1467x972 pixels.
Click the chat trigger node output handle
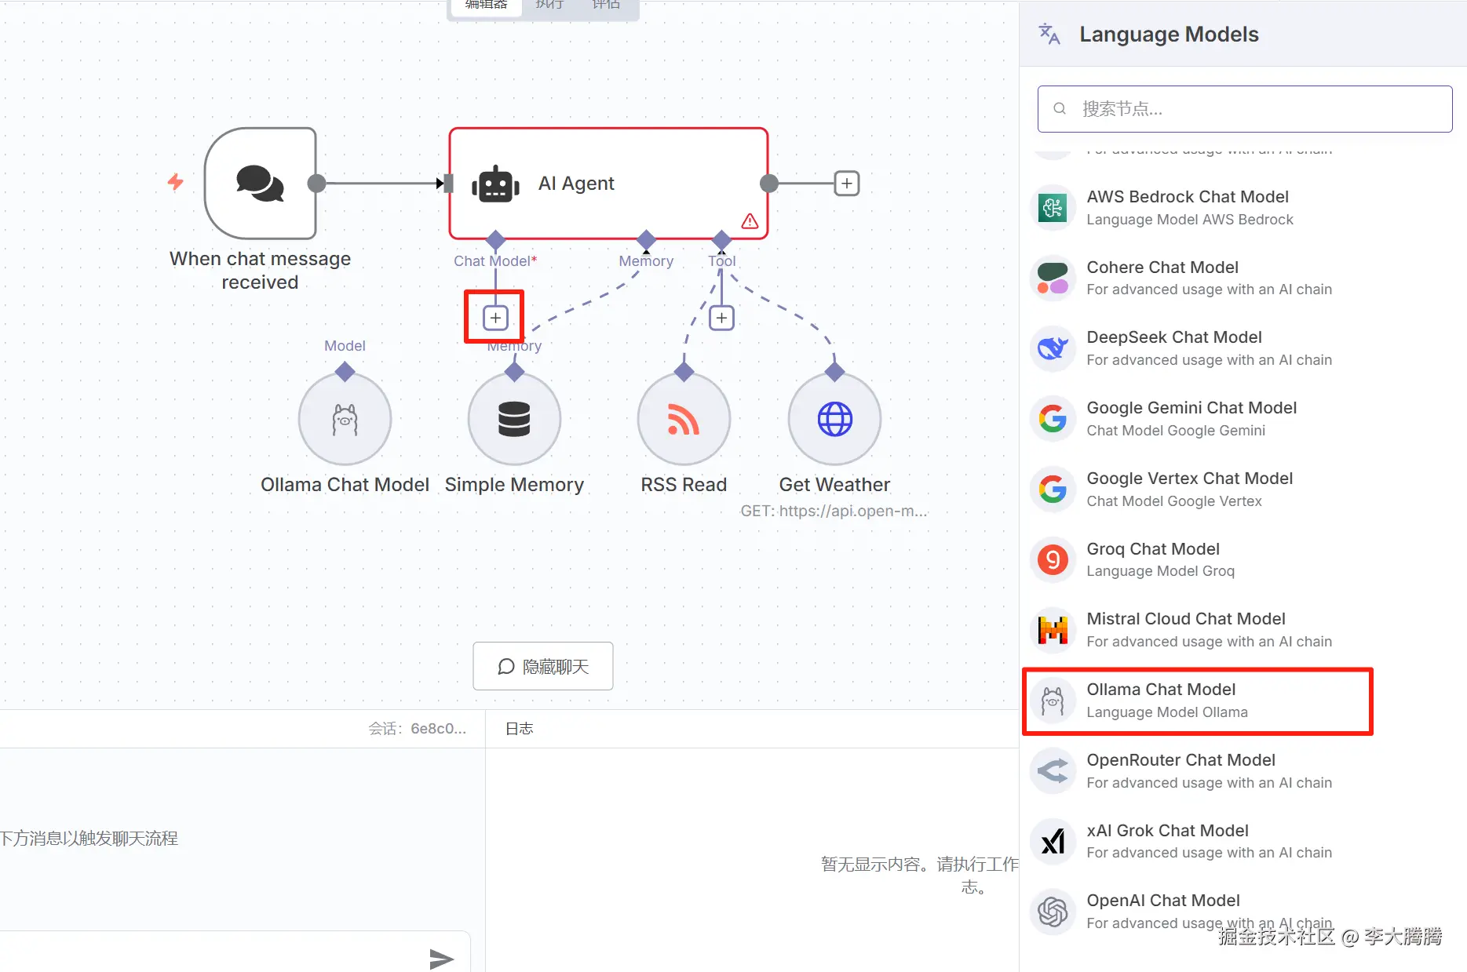tap(316, 184)
